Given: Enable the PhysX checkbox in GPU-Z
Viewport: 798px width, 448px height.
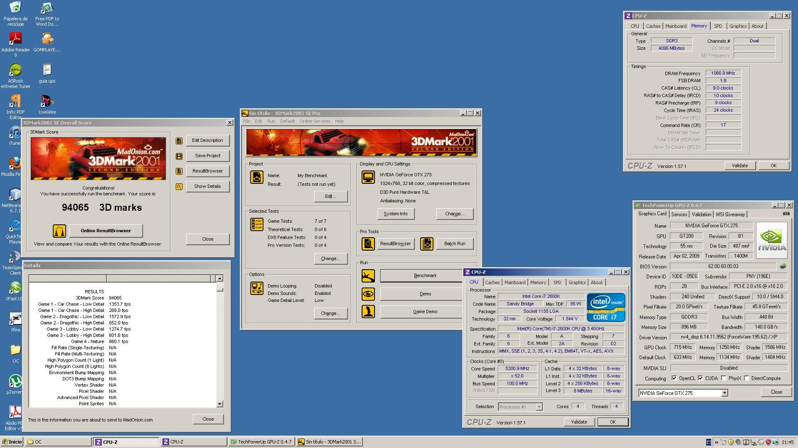Looking at the screenshot, I should 724,378.
